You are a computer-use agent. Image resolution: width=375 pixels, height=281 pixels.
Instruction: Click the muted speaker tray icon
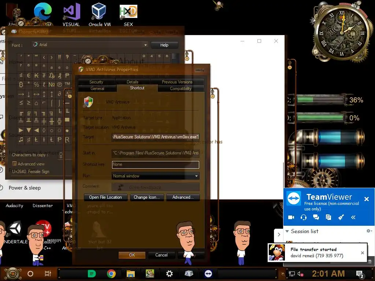(x=300, y=274)
